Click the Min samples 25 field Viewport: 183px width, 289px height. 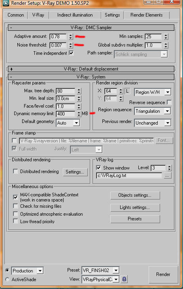click(x=153, y=37)
